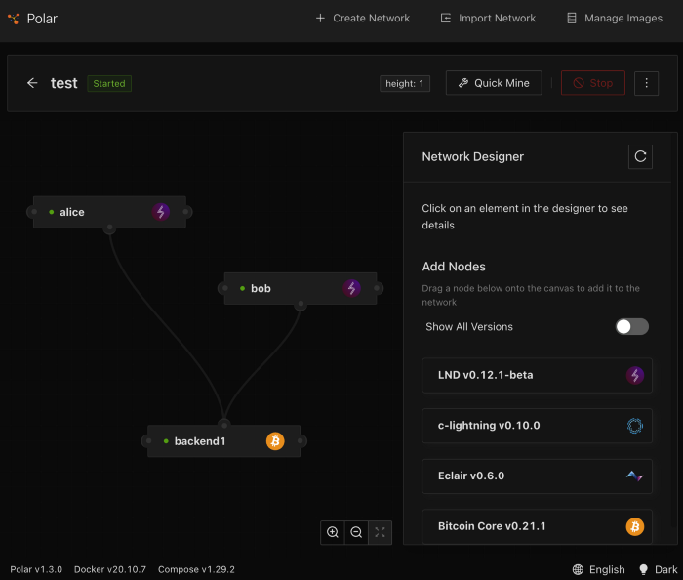683x580 pixels.
Task: Open the Dark theme selector
Action: [x=659, y=569]
